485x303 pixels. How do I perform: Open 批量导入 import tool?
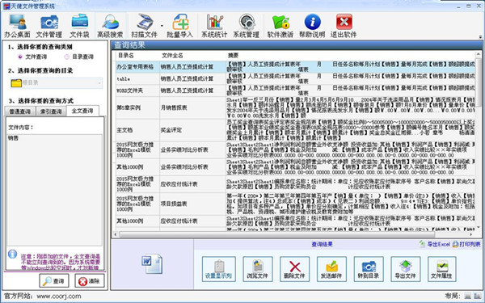pyautogui.click(x=180, y=26)
